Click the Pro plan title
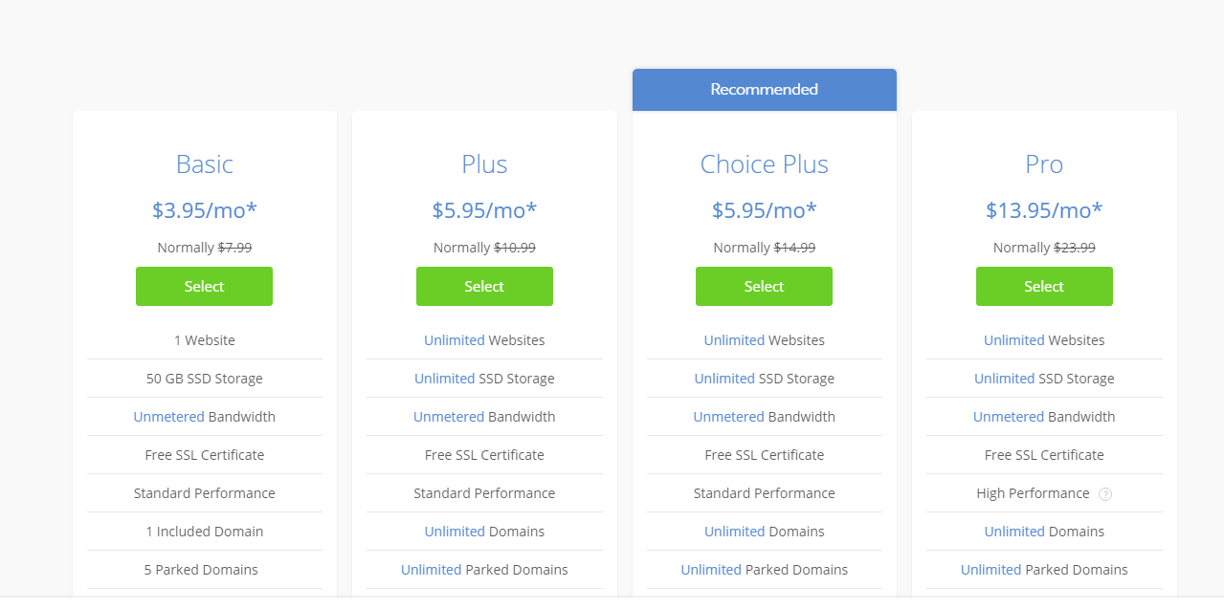Screen dimensions: 1224x609 point(1044,164)
